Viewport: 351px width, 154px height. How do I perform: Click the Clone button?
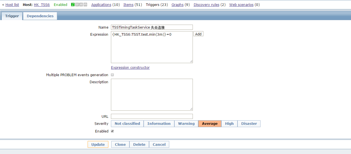tap(120, 144)
